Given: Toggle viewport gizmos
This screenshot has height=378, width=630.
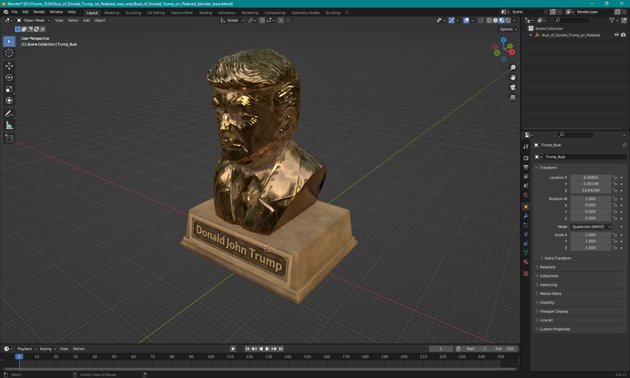Looking at the screenshot, I should 451,20.
